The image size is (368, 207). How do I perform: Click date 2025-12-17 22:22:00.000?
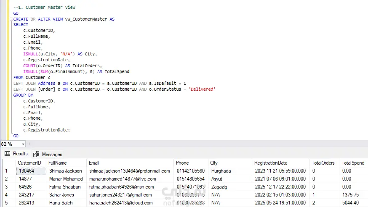point(280,187)
